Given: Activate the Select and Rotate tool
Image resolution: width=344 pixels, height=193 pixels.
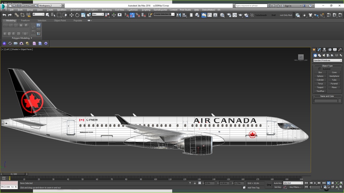Looking at the screenshot, I should [x=77, y=15].
